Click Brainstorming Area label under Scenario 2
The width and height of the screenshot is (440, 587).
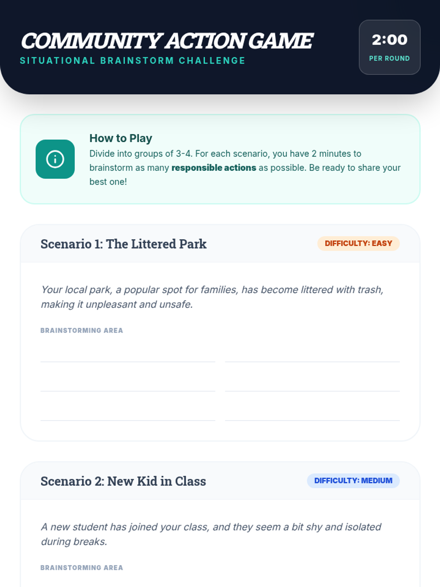coord(82,568)
